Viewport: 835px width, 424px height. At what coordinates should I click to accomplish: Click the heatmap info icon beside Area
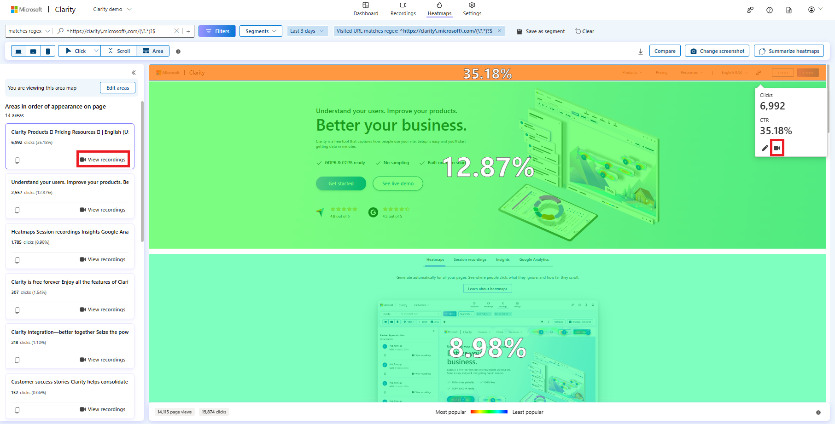pyautogui.click(x=178, y=52)
